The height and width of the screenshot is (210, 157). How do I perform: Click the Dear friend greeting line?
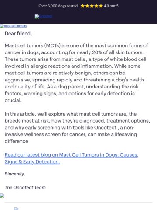click(18, 34)
